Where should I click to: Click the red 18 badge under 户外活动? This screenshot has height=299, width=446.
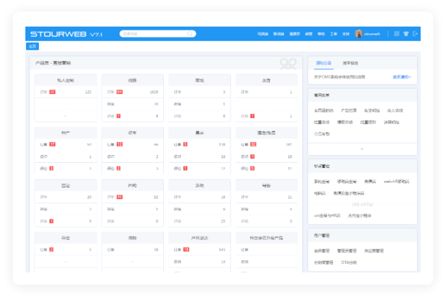click(x=186, y=249)
